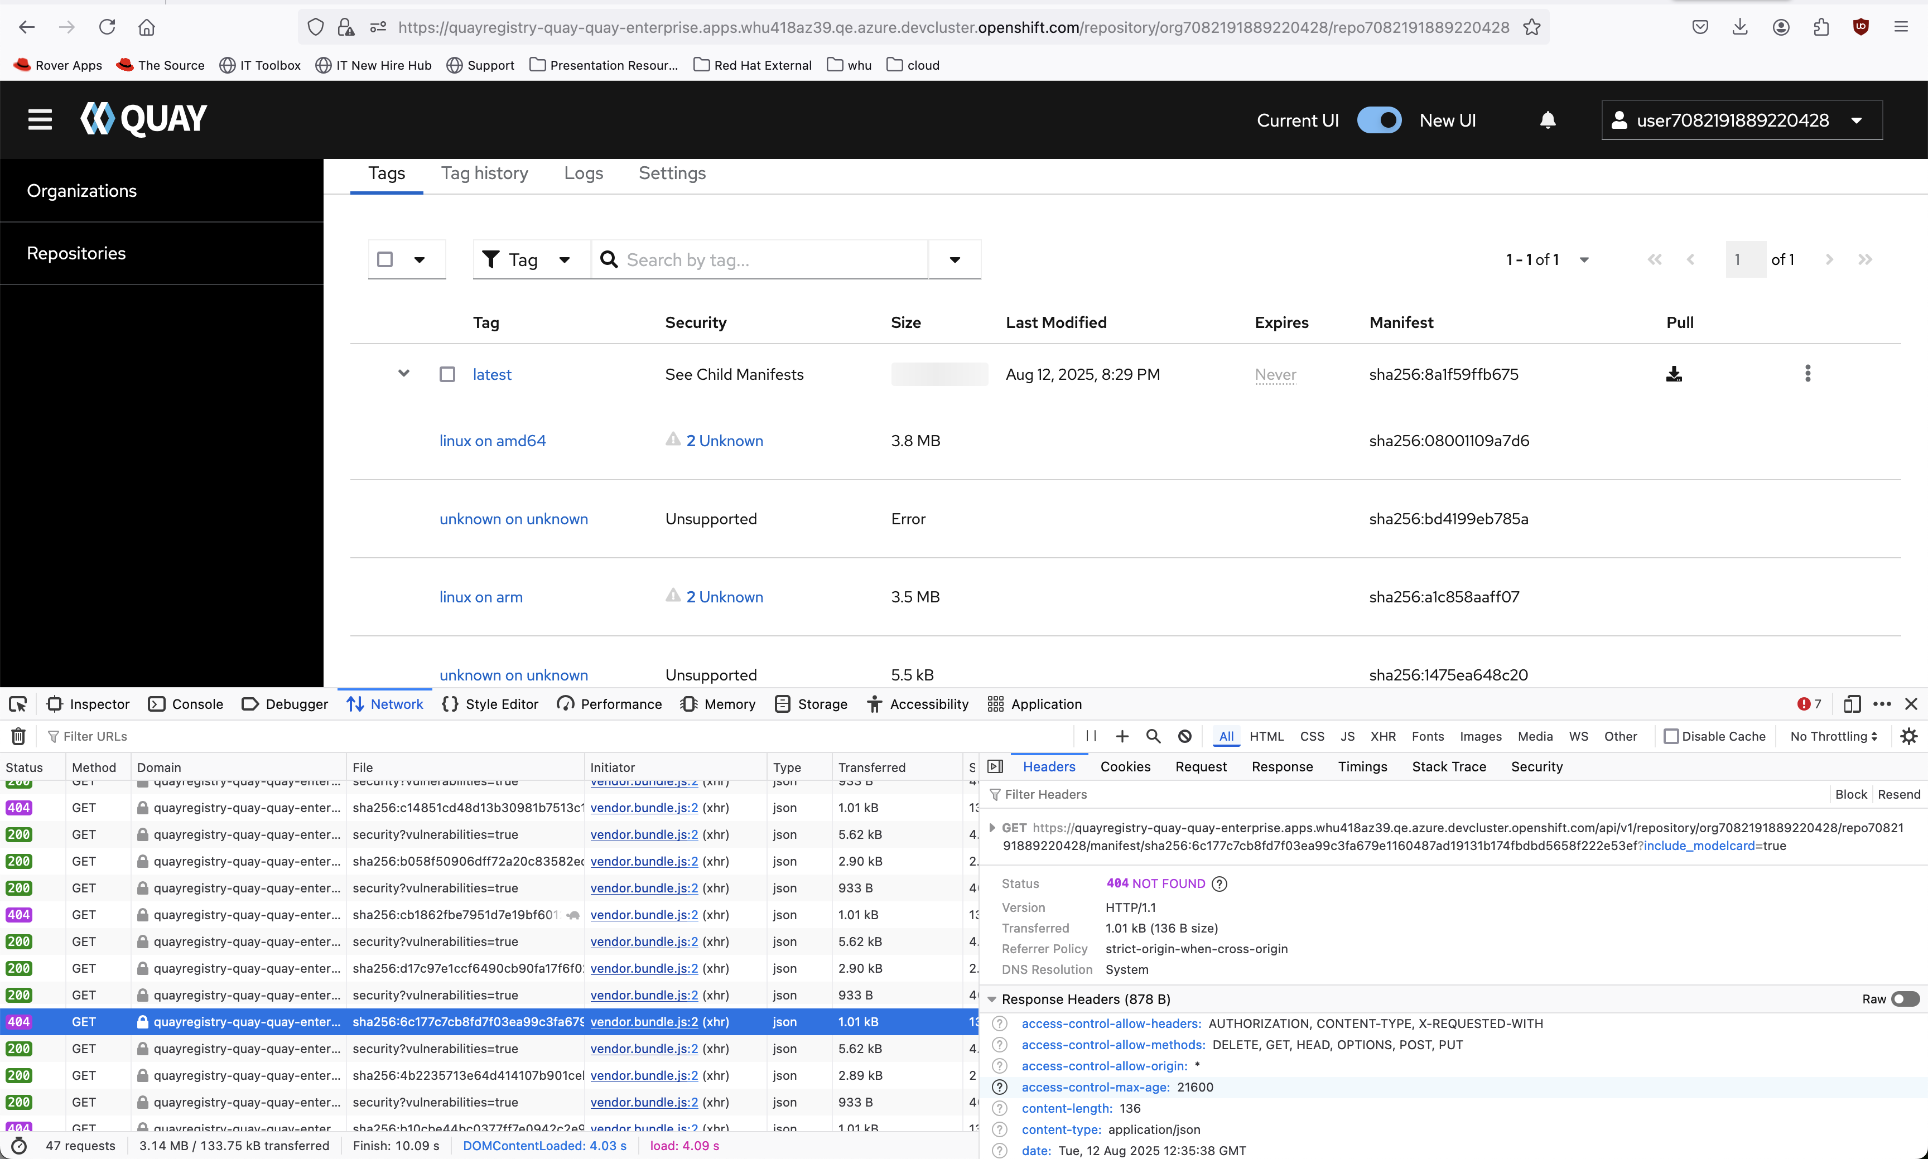Click the pull download icon for latest tag
1928x1159 pixels.
pyautogui.click(x=1673, y=374)
